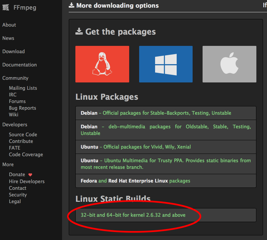
Task: Click the red heart next to Donate
Action: (30, 175)
